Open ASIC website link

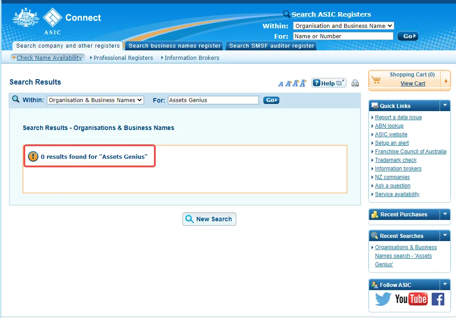click(391, 134)
